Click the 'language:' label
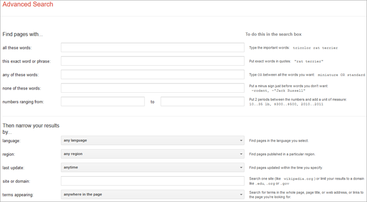This screenshot has height=202, width=367. tap(12, 141)
